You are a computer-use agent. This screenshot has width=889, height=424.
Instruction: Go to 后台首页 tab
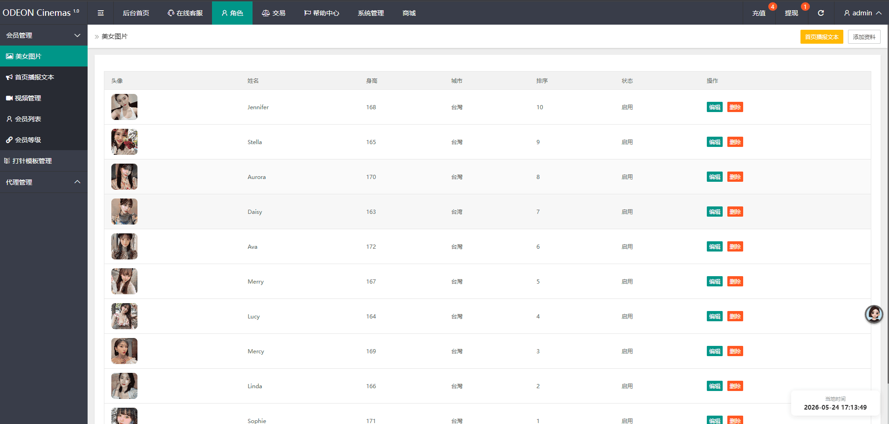coord(136,13)
